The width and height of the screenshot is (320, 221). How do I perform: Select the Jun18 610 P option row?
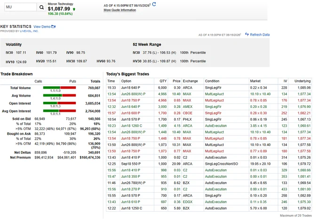(209, 202)
